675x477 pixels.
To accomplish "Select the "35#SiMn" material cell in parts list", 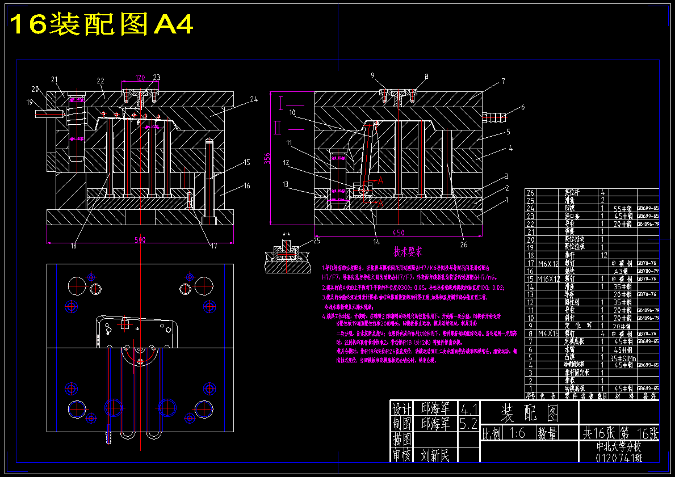I will (623, 357).
